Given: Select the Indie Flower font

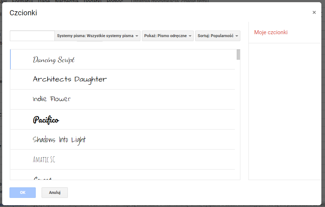Looking at the screenshot, I should click(123, 99).
